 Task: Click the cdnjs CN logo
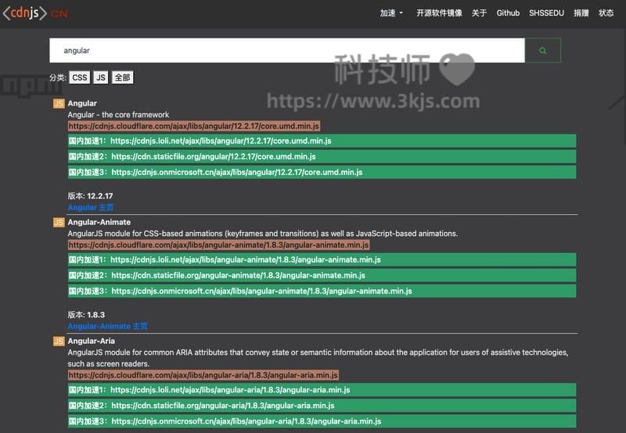click(x=35, y=13)
